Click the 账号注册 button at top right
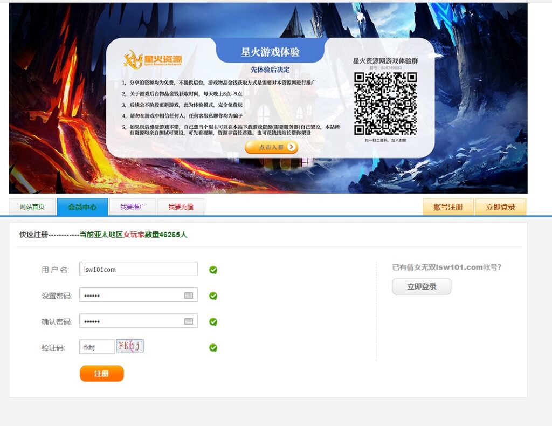 click(x=448, y=207)
